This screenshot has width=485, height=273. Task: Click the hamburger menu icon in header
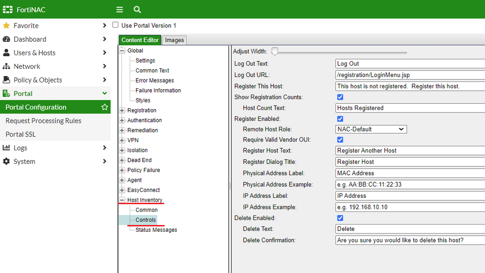point(119,10)
